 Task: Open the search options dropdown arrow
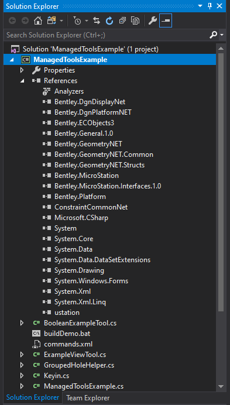(222, 35)
